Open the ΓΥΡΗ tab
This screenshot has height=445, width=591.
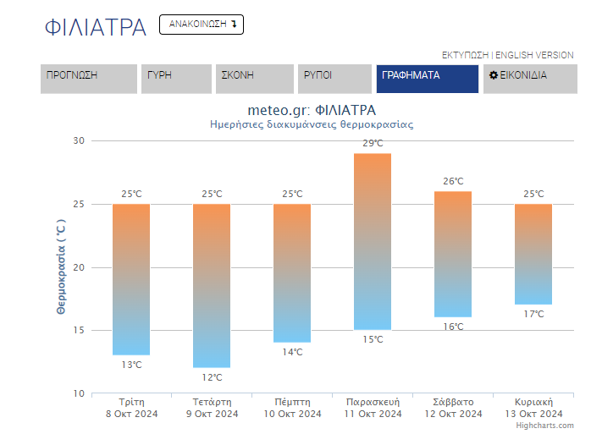click(176, 79)
